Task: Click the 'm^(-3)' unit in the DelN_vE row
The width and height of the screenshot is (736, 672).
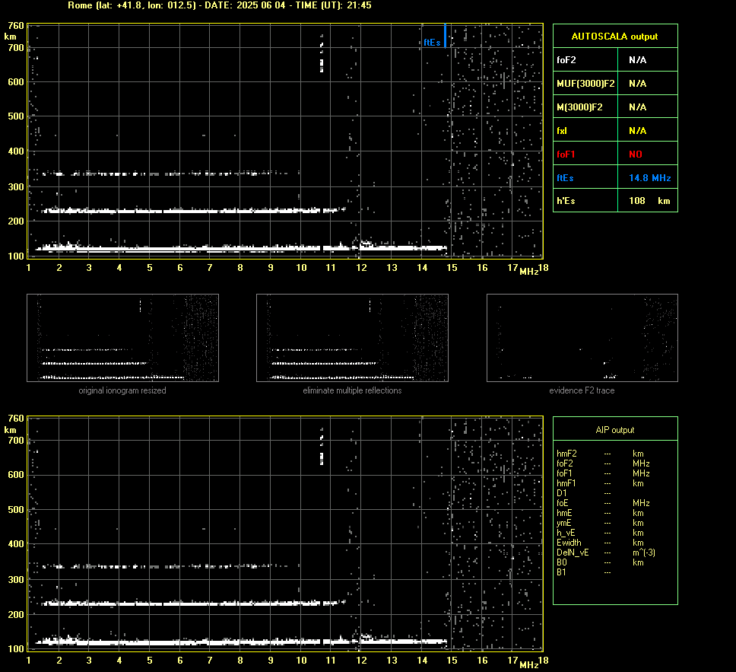Action: point(644,553)
